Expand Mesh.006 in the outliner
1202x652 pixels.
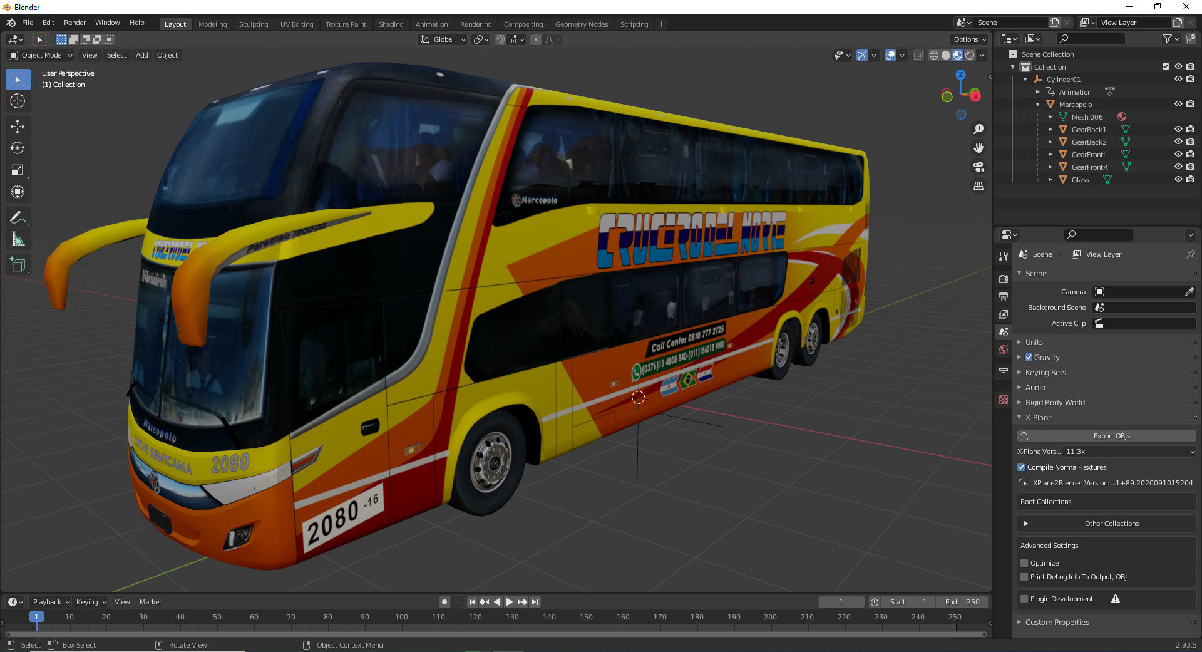click(x=1050, y=117)
